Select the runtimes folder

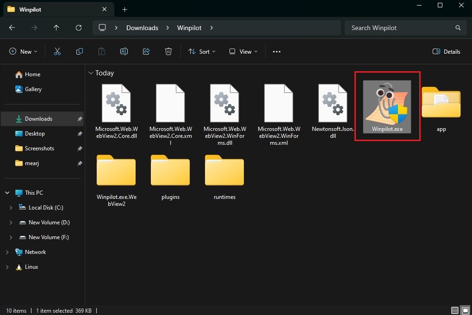click(x=225, y=177)
